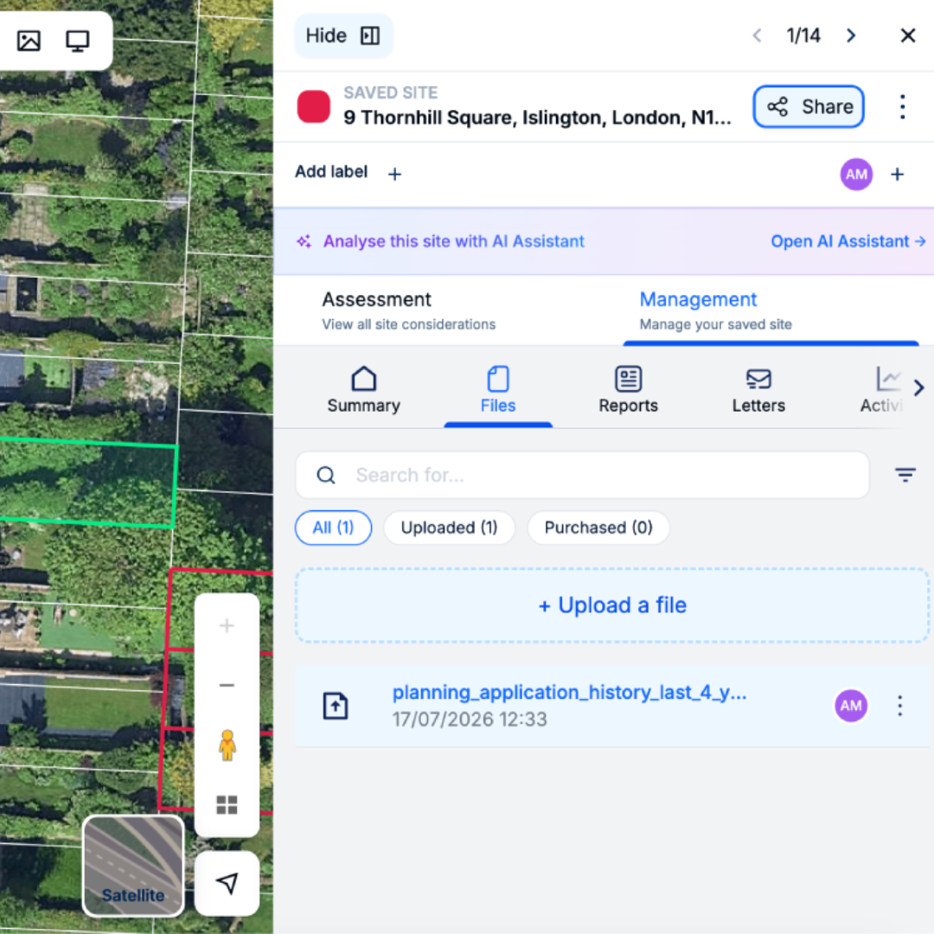934x934 pixels.
Task: Select the Street View pegman icon
Action: tap(227, 745)
